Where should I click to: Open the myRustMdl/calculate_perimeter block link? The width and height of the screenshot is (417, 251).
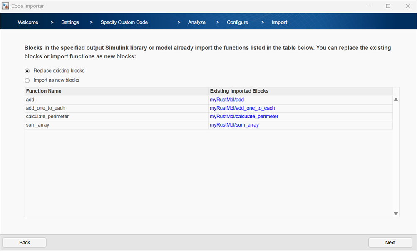tap(244, 117)
